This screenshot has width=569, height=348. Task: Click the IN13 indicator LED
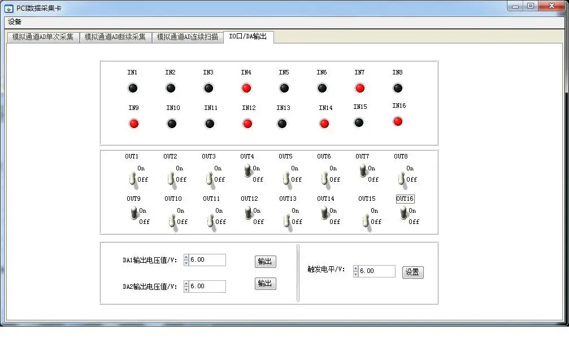[282, 124]
